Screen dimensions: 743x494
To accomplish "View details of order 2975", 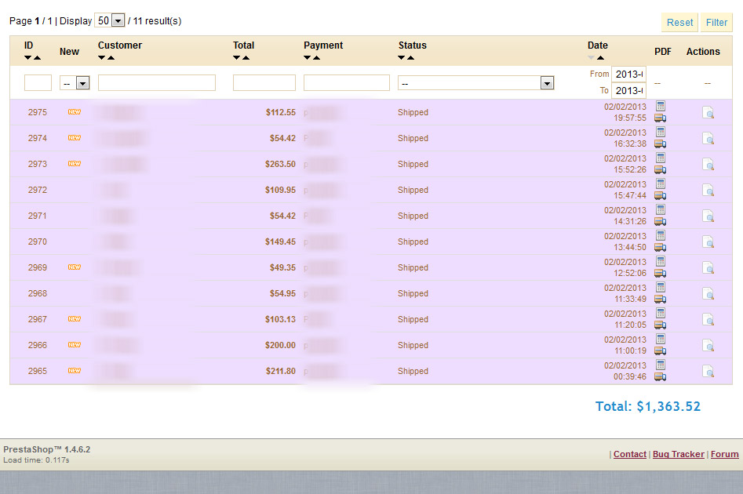I will (x=708, y=113).
